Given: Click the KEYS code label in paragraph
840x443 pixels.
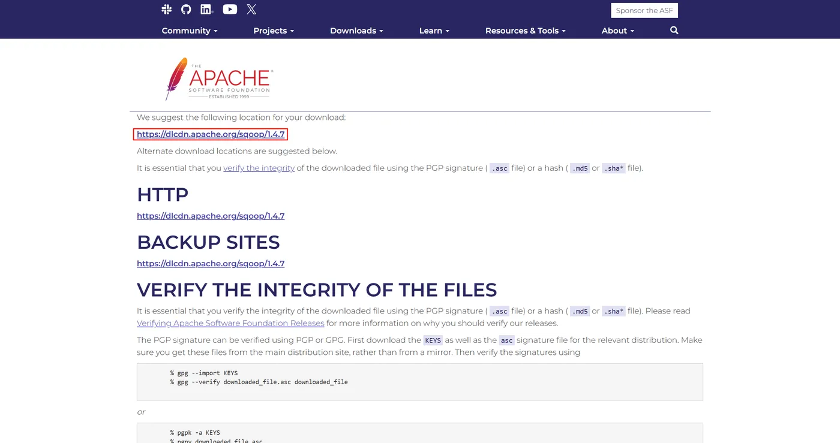Looking at the screenshot, I should [433, 340].
